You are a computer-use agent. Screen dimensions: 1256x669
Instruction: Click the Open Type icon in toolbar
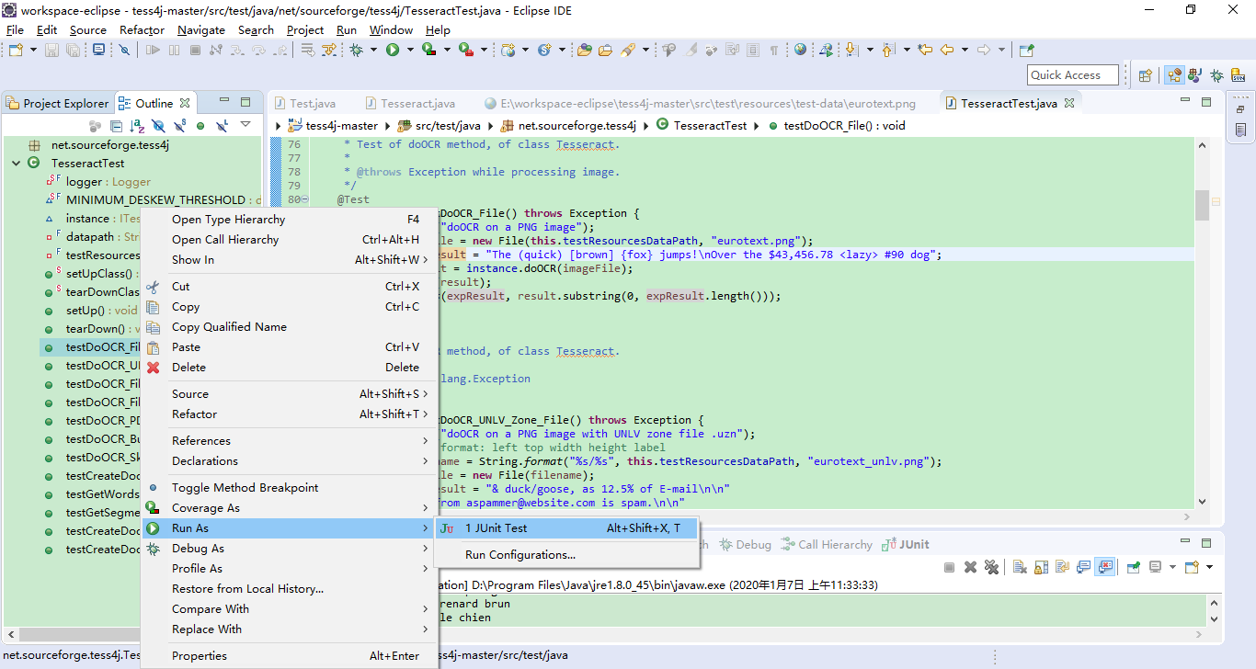[584, 50]
